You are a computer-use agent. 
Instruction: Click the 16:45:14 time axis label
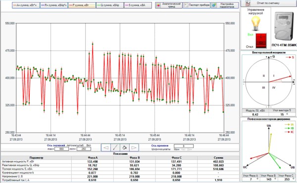[x=120, y=136]
